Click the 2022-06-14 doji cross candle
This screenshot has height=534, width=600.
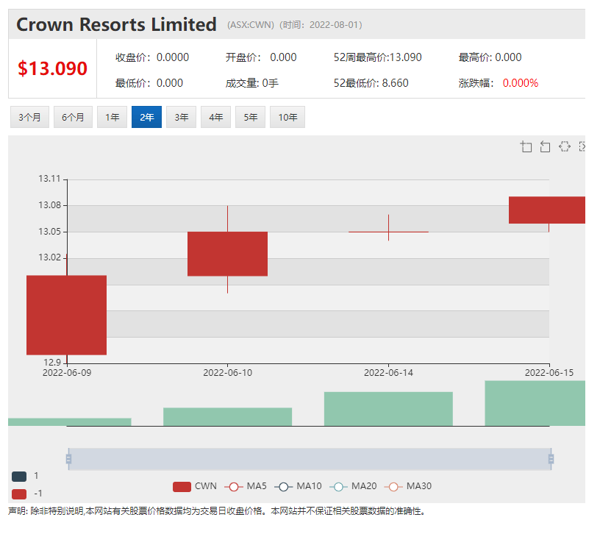[x=388, y=232]
